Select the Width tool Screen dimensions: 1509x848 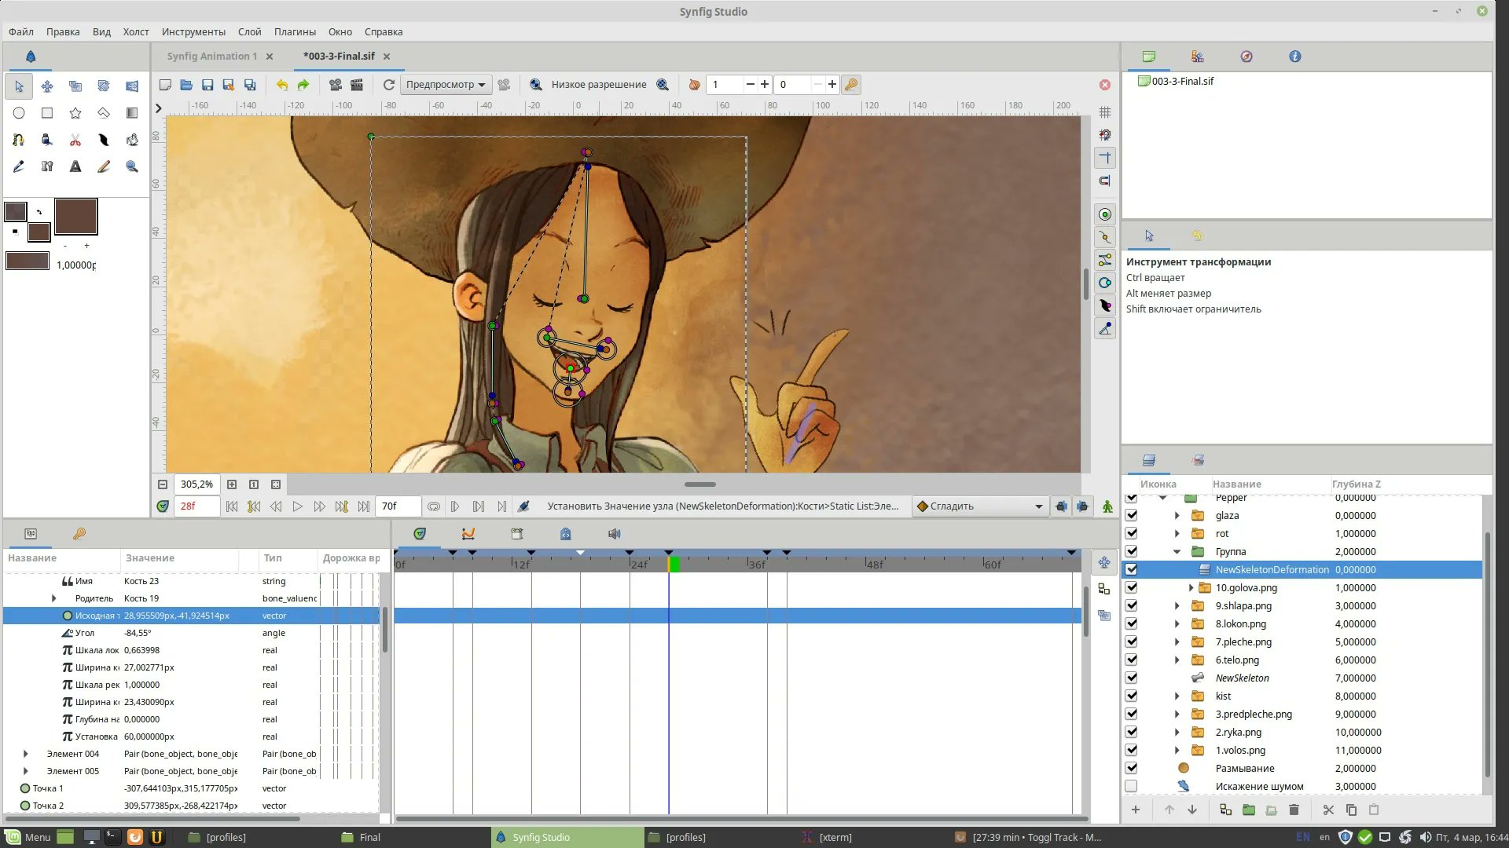(x=104, y=140)
